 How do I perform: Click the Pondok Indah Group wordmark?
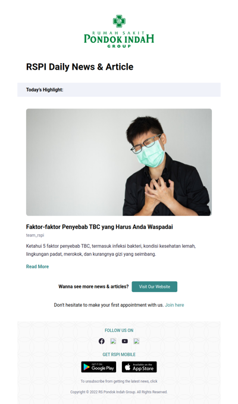coord(119,39)
